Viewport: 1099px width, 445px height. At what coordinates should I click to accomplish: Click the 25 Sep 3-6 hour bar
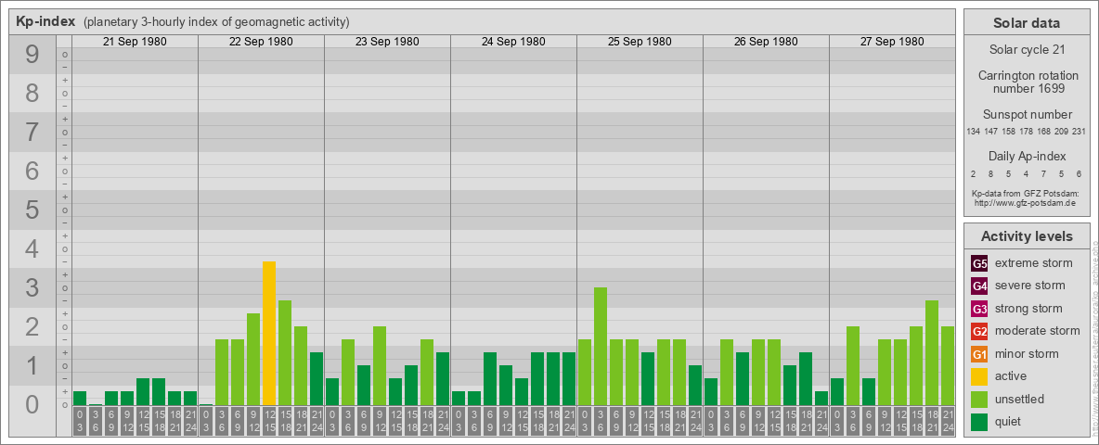600,347
